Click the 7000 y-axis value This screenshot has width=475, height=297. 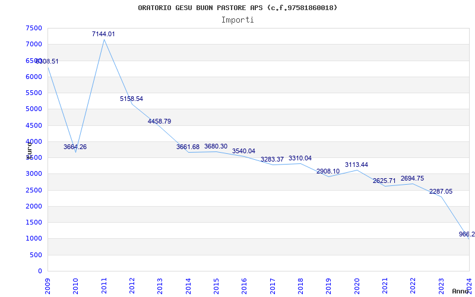click(x=34, y=44)
